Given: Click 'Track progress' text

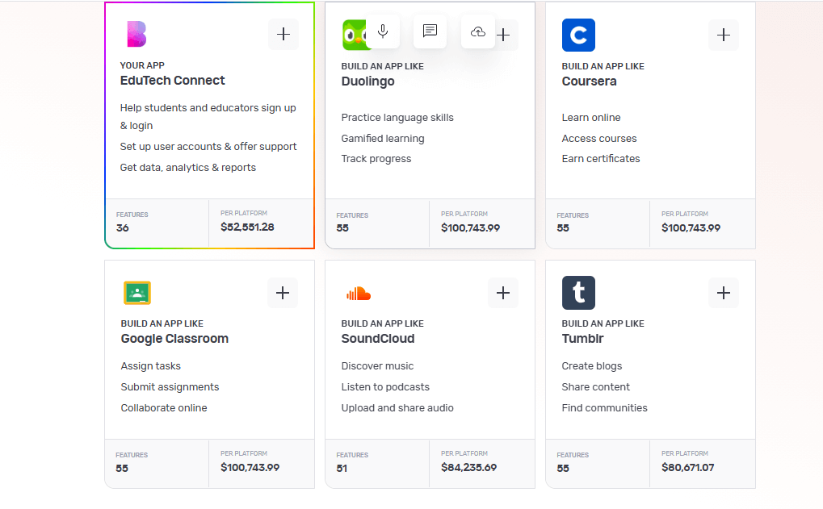Looking at the screenshot, I should tap(376, 159).
